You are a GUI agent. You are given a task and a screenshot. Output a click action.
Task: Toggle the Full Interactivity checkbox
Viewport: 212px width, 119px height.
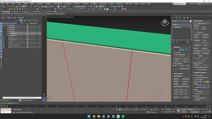tap(197, 69)
